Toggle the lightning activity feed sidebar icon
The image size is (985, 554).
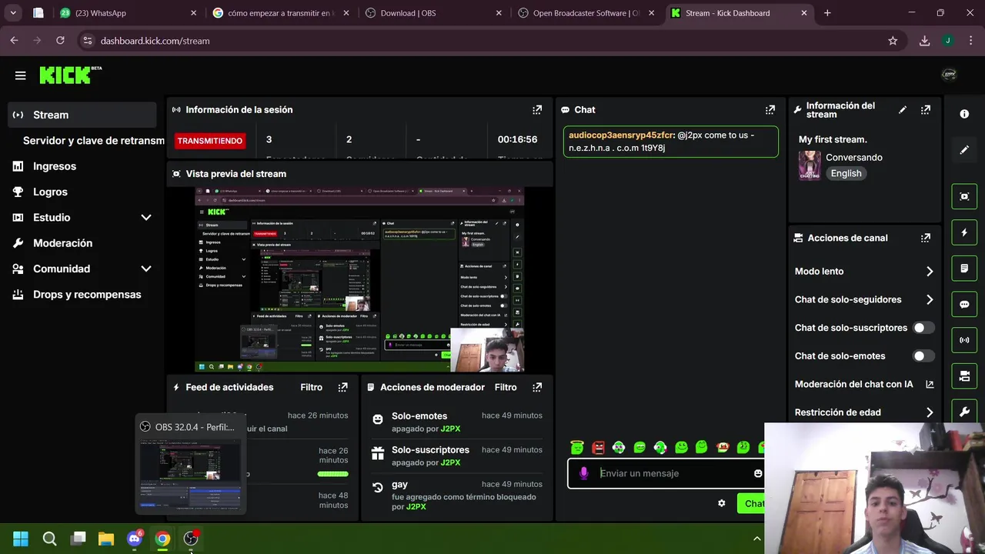(x=964, y=232)
